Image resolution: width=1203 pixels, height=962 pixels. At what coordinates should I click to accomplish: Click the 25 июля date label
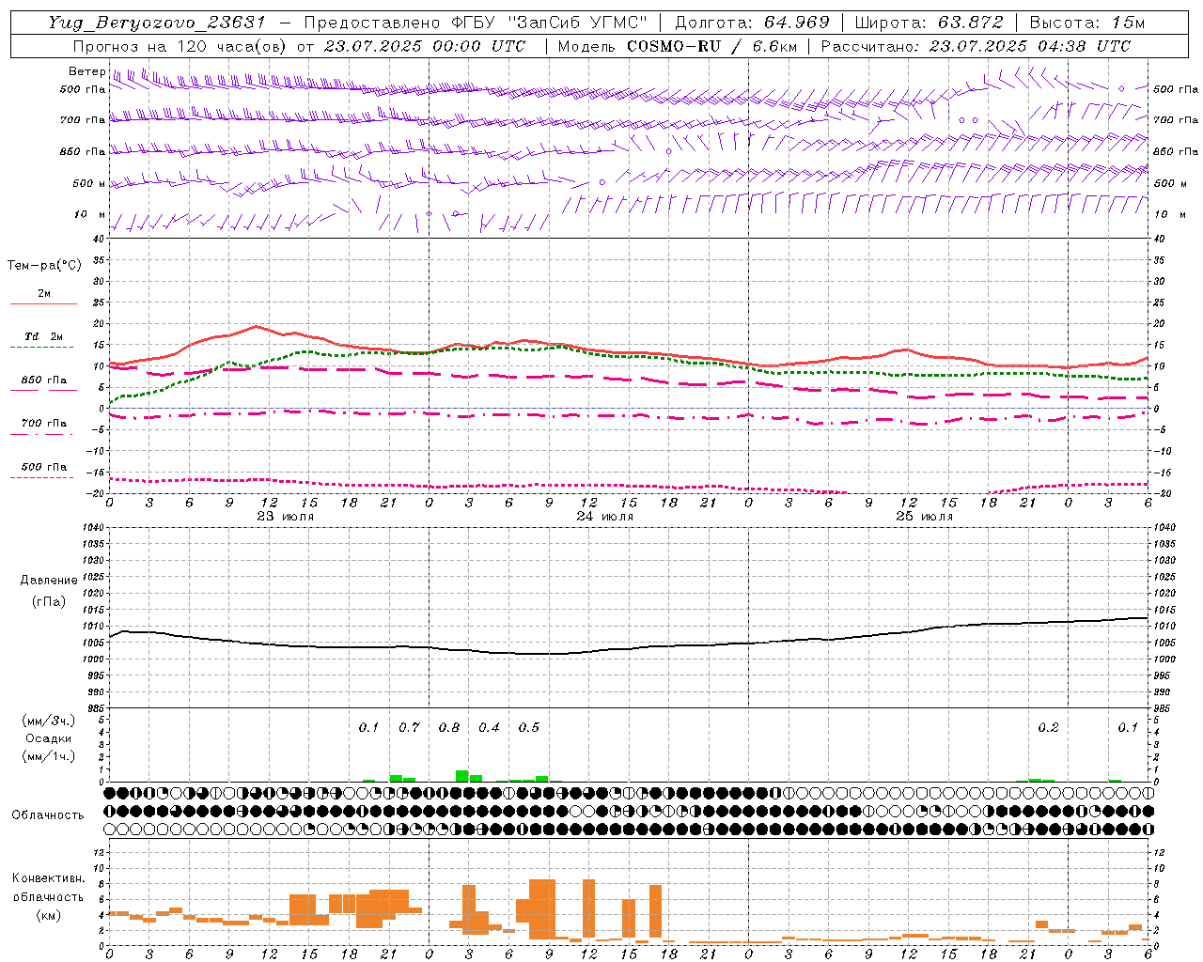(x=925, y=517)
